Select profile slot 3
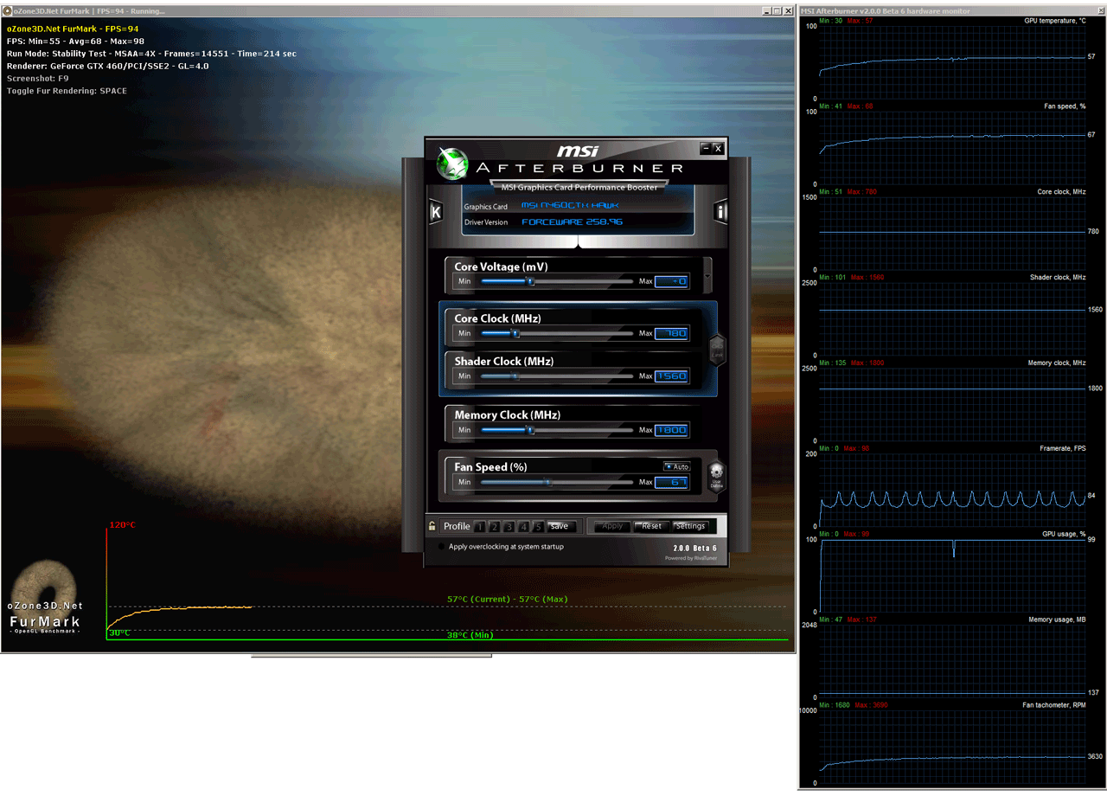 coord(509,526)
